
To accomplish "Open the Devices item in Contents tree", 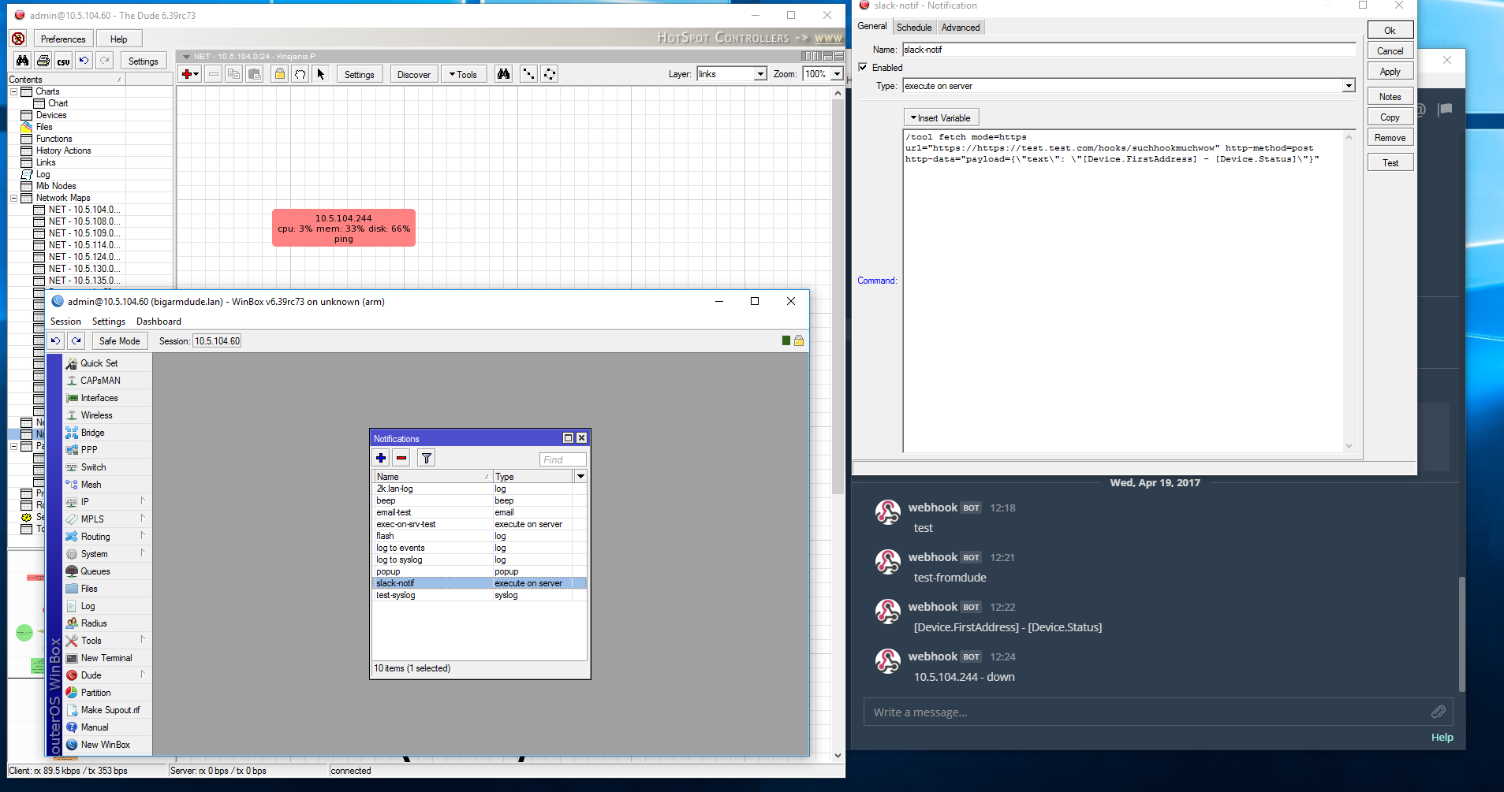I will point(51,115).
